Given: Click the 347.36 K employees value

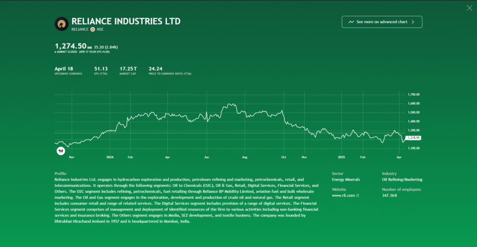Looking at the screenshot, I should click(x=390, y=196).
